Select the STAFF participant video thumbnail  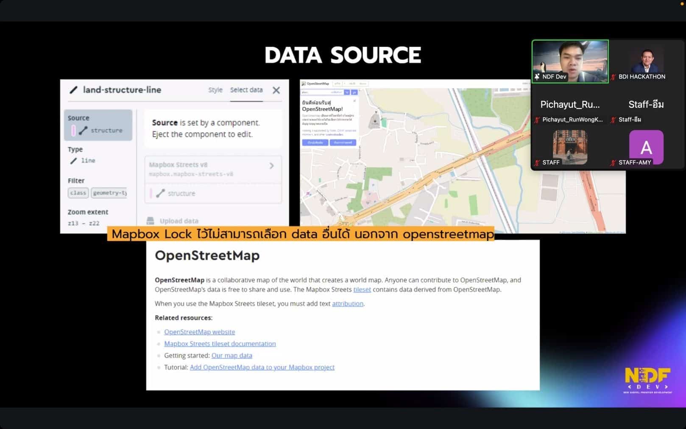click(x=570, y=147)
